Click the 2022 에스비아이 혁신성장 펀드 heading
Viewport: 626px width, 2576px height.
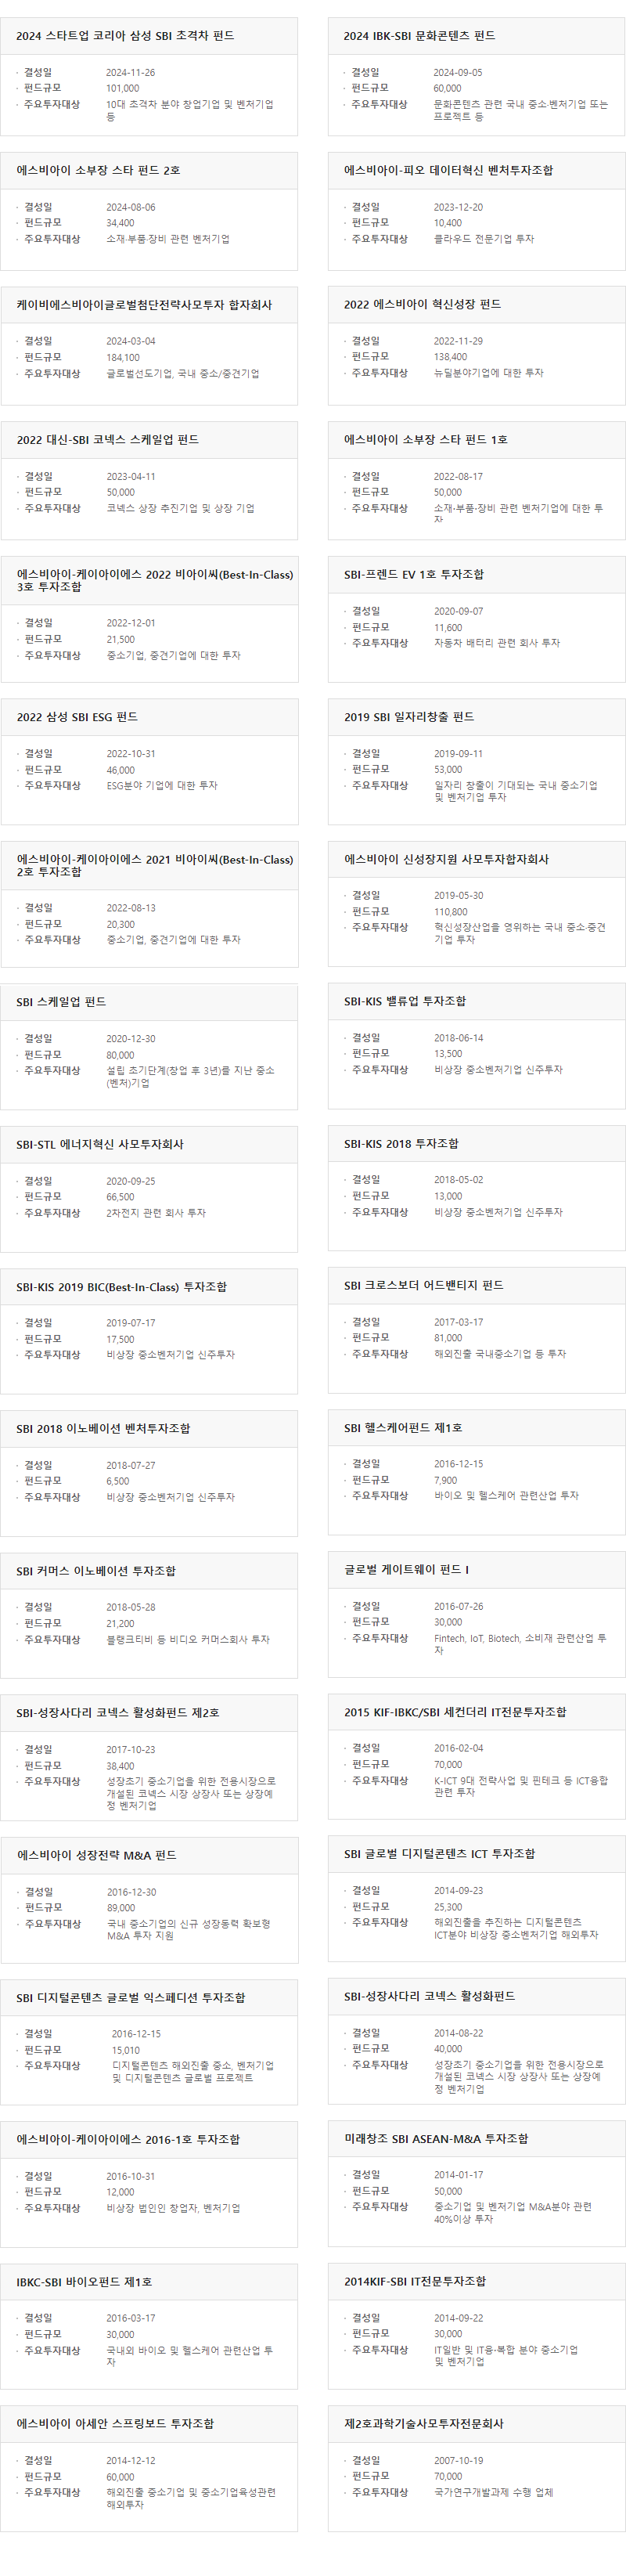pyautogui.click(x=422, y=305)
